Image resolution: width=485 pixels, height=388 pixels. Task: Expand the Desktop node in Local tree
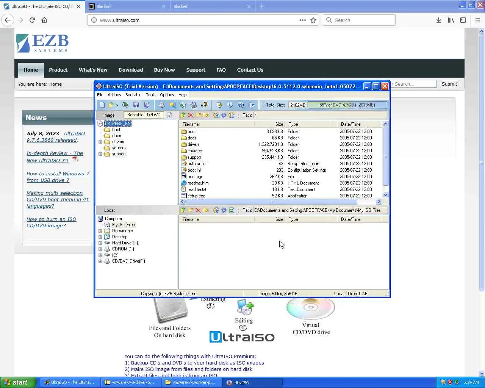(x=100, y=237)
